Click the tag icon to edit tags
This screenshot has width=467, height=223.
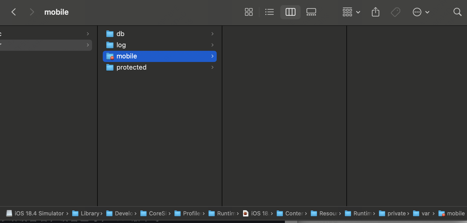pyautogui.click(x=396, y=12)
